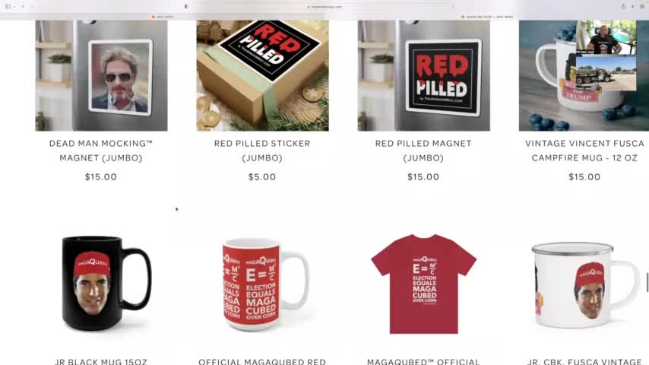Image resolution: width=649 pixels, height=365 pixels.
Task: Click the reload icon in address bar
Action: (453, 7)
